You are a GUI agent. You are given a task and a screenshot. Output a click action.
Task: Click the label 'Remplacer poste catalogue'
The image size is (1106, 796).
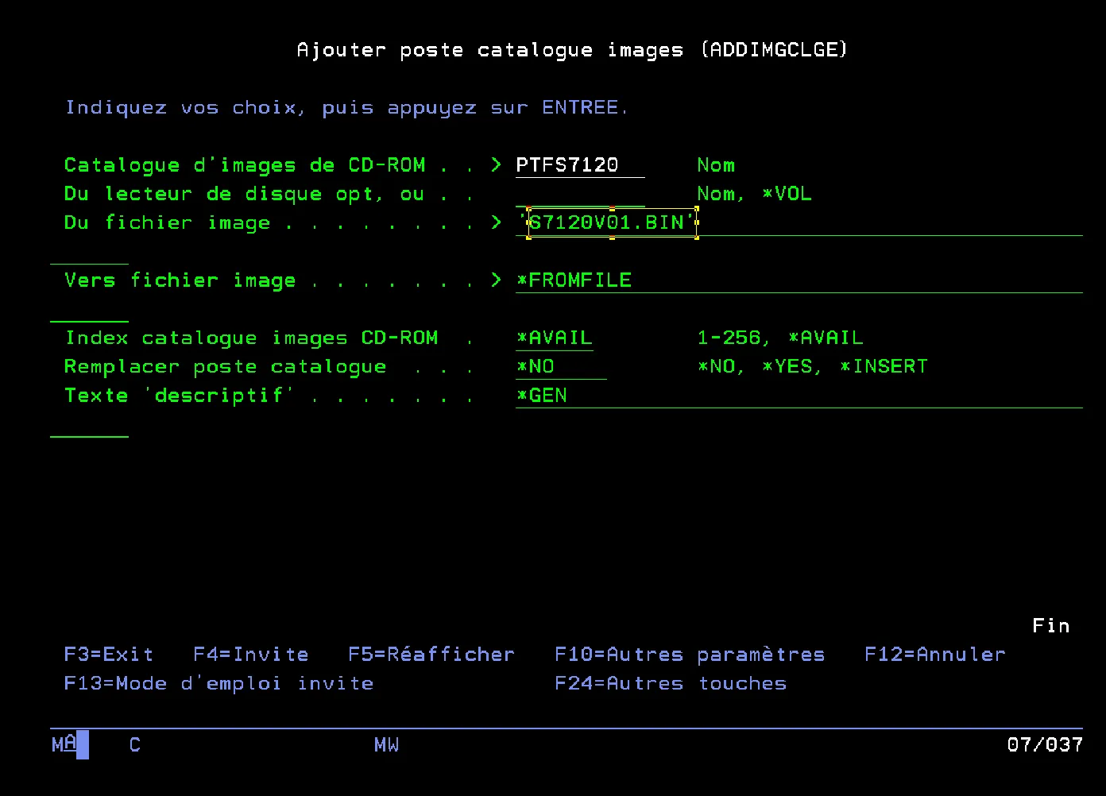click(x=225, y=367)
